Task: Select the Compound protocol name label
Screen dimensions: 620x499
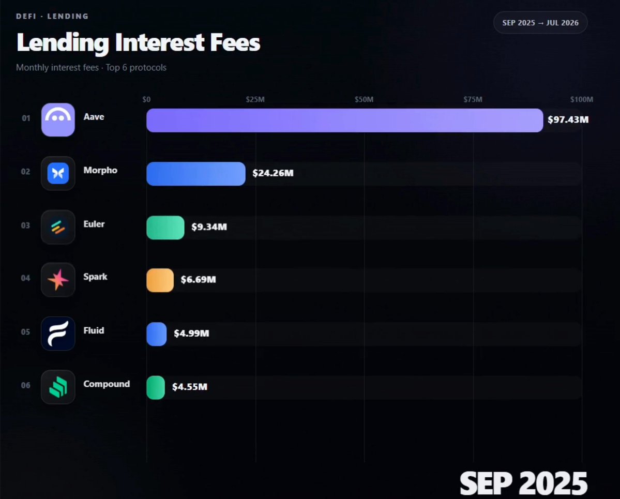Action: (x=107, y=384)
